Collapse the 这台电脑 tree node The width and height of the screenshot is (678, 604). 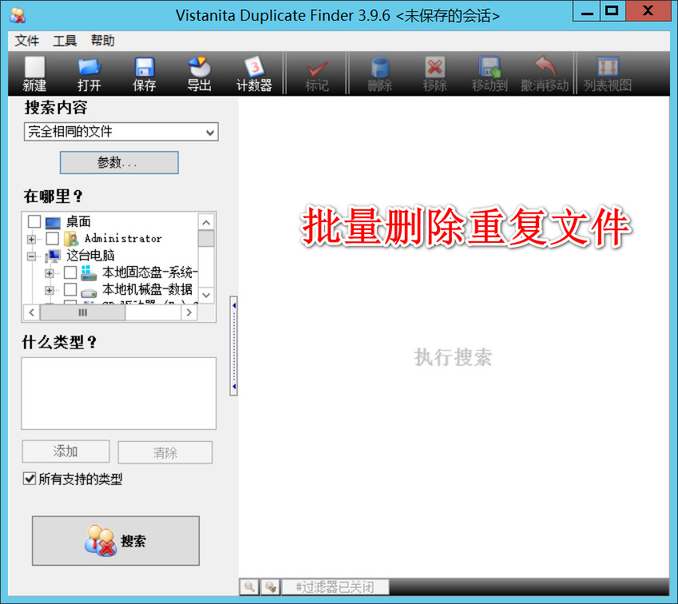tap(32, 256)
